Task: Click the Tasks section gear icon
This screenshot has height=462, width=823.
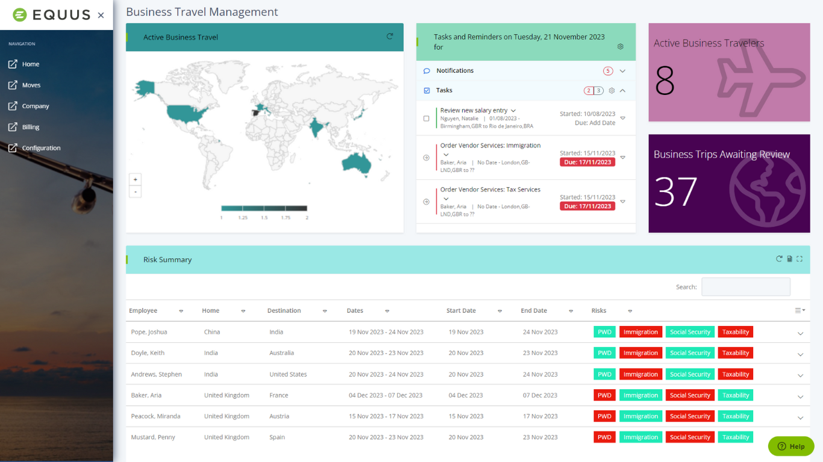Action: point(612,91)
